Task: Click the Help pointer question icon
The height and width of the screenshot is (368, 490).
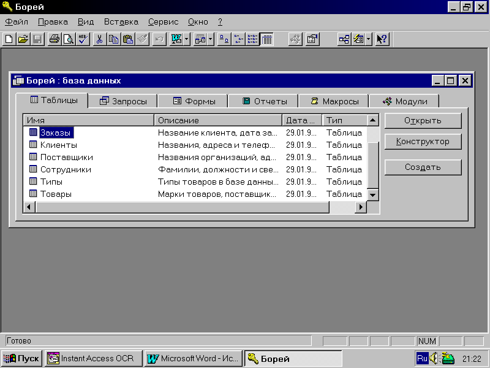Action: tap(382, 39)
